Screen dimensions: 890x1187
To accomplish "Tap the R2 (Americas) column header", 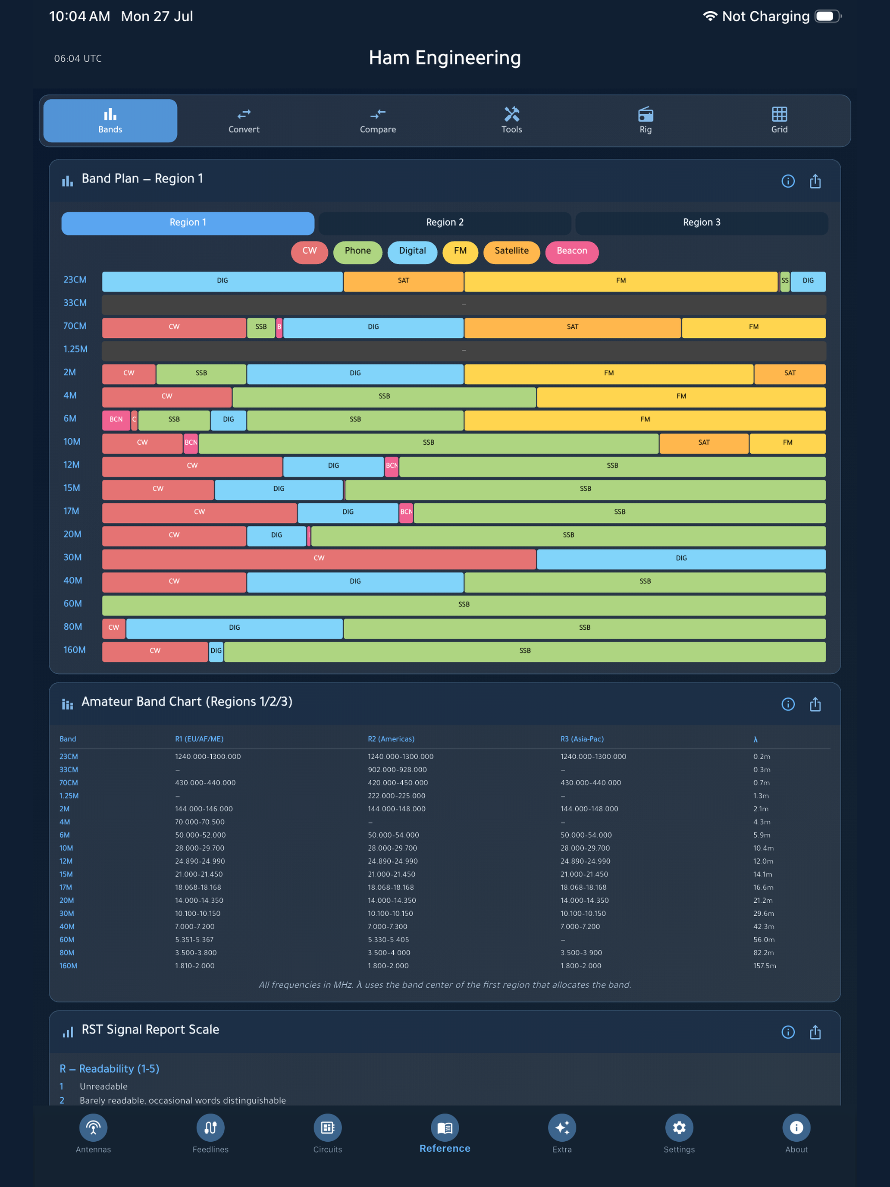I will 391,739.
